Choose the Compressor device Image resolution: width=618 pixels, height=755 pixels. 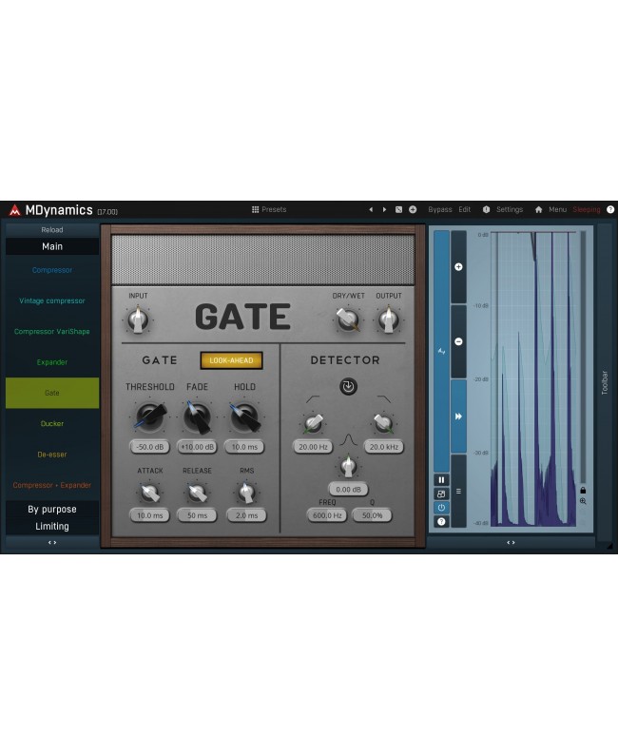52,270
